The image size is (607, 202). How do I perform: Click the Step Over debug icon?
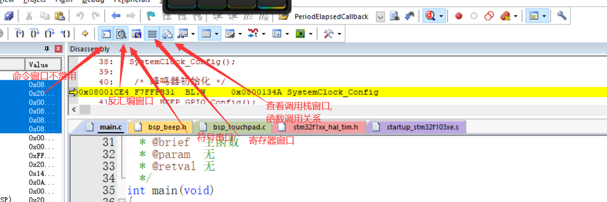(35, 34)
